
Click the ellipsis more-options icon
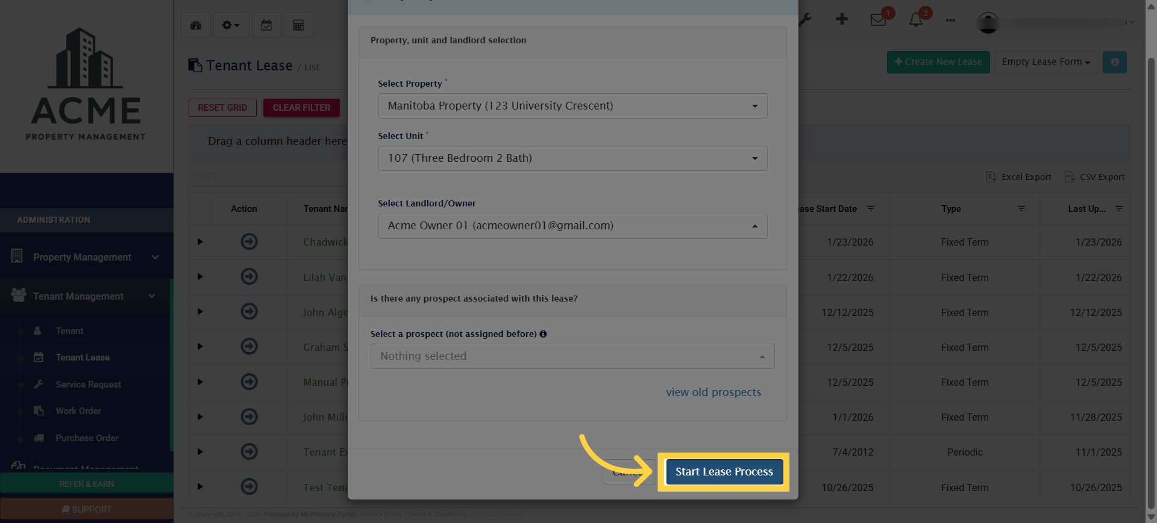pyautogui.click(x=950, y=20)
